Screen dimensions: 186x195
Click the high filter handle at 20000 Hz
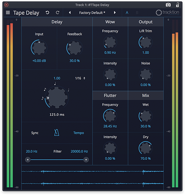click(86, 159)
